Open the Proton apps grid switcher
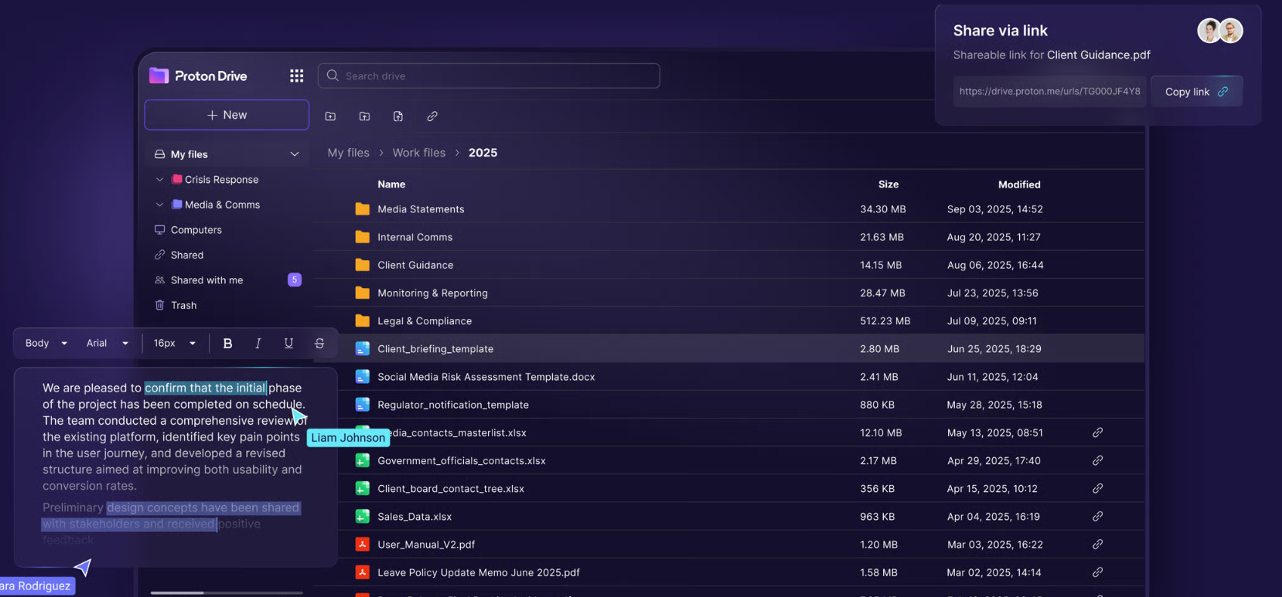 tap(296, 76)
